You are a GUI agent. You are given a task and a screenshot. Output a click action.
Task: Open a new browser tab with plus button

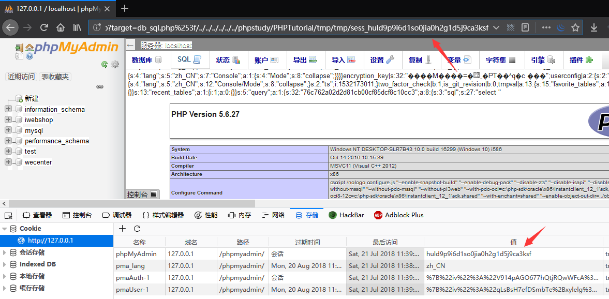[124, 9]
